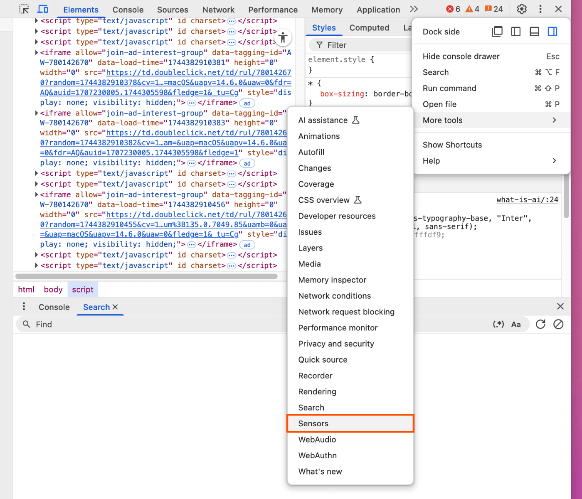Select Show Shortcuts menu item

tap(491, 145)
